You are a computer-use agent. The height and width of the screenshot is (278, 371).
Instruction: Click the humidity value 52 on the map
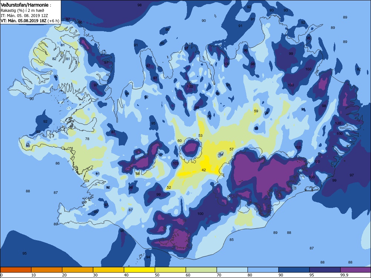[169, 188]
